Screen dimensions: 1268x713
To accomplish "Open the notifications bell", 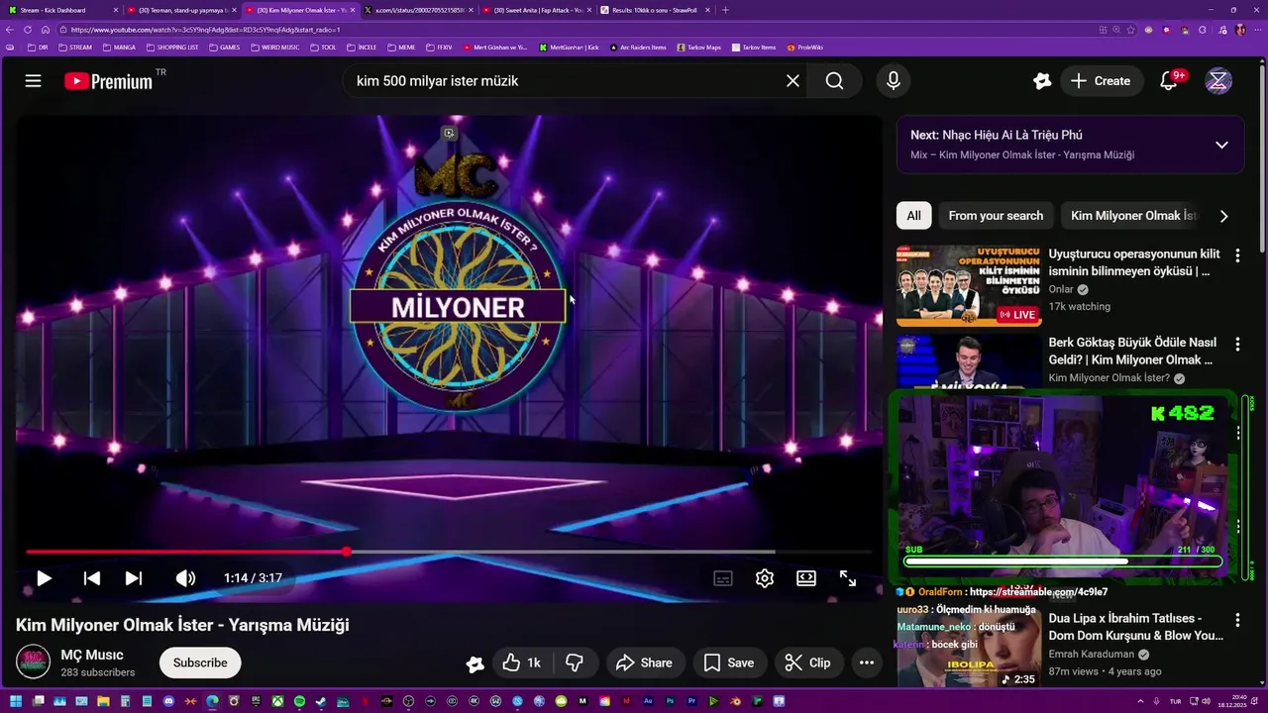I will (x=1169, y=81).
